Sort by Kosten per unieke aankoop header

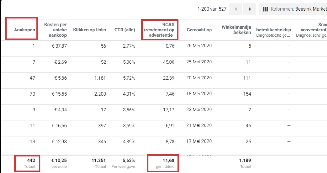[x=55, y=30]
